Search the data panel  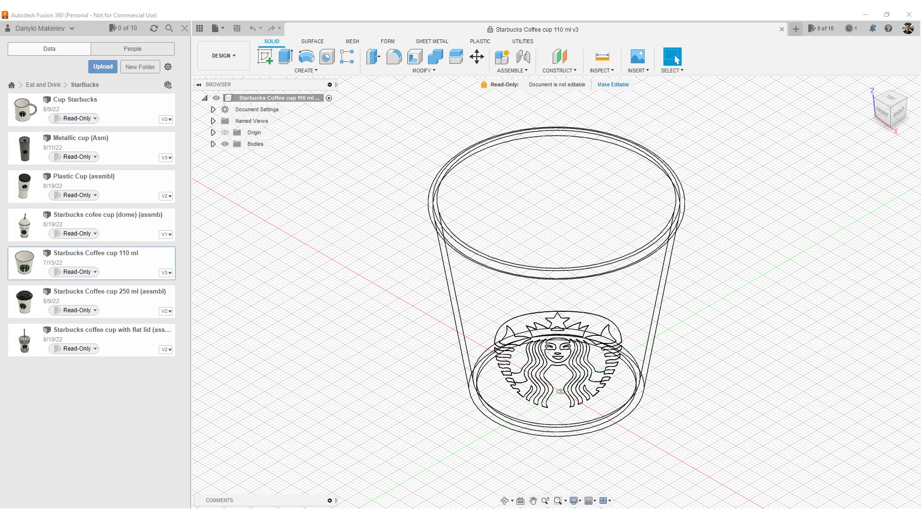169,28
